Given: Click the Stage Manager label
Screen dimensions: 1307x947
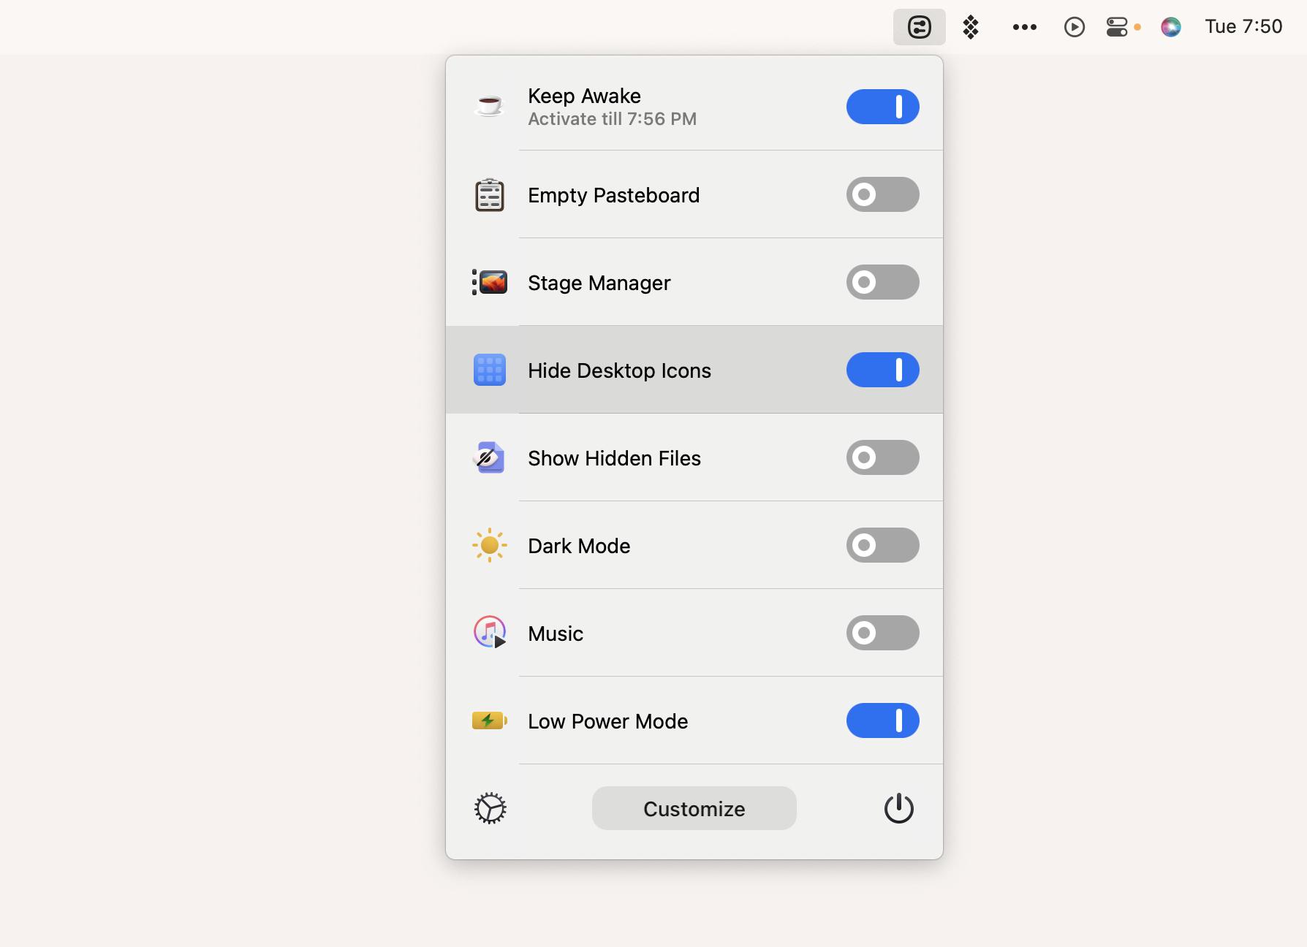Looking at the screenshot, I should [x=599, y=283].
